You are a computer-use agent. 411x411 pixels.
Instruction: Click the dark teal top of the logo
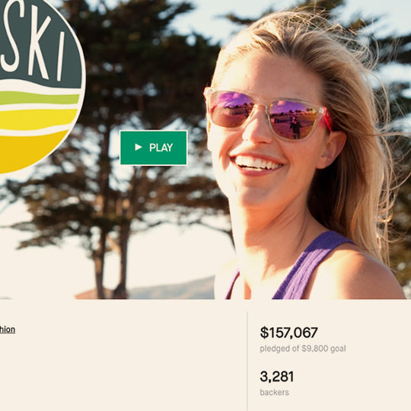[40, 40]
